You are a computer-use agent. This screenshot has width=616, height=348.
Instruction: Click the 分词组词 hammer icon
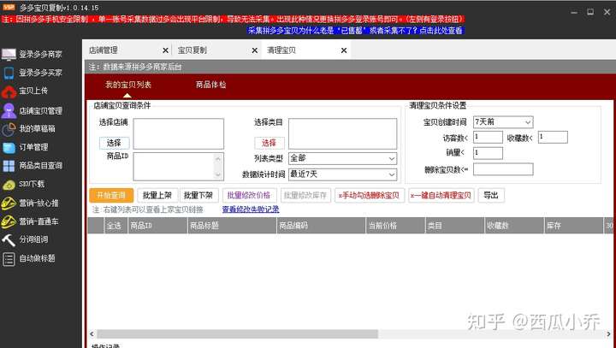tap(9, 239)
